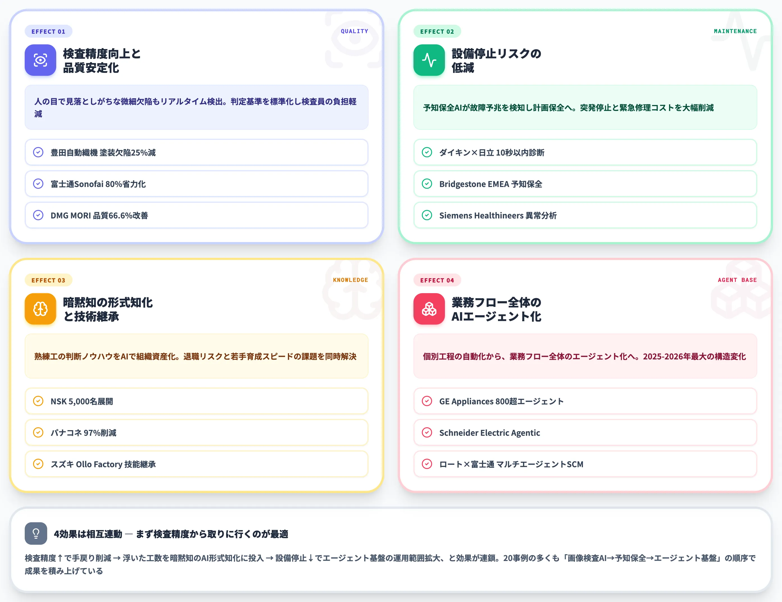This screenshot has height=602, width=782.
Task: Click text Schneider Electric Agentic
Action: (490, 433)
